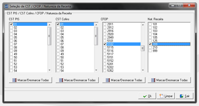Screen dimensions: 199x106
Task: Select row 07 in the CST PIS list
Action: click(28, 44)
